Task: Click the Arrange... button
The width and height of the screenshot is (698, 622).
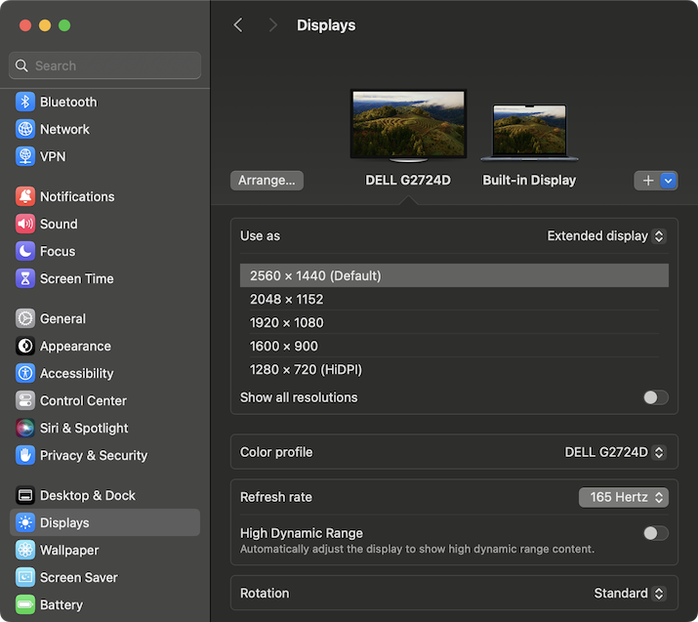Action: 267,181
